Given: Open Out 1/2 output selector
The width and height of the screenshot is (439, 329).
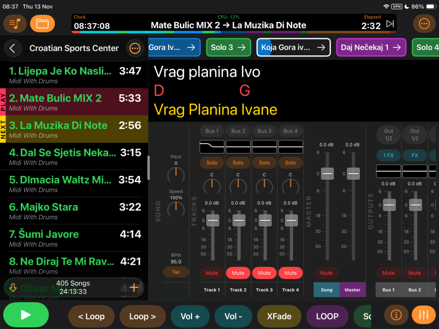Looking at the screenshot, I should tap(389, 134).
